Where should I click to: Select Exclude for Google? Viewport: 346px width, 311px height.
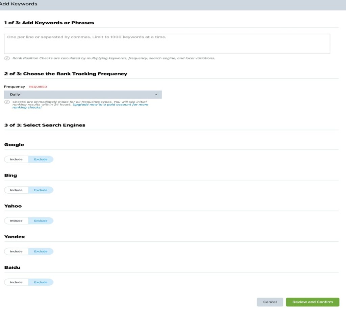pos(41,159)
